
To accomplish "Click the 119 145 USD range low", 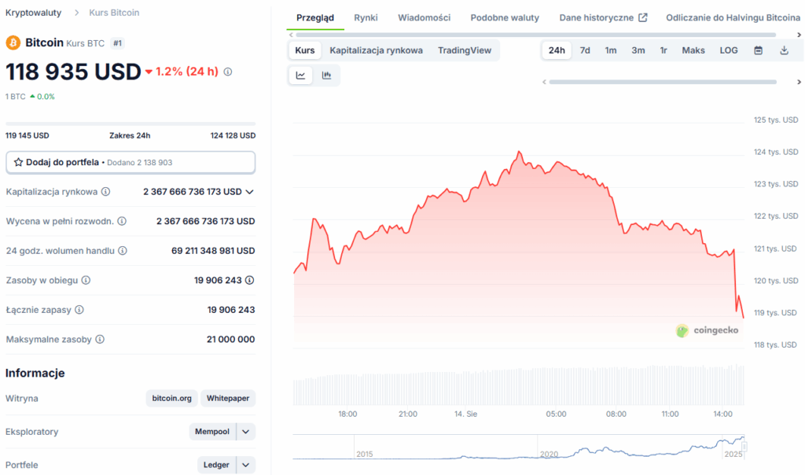I will 28,135.
